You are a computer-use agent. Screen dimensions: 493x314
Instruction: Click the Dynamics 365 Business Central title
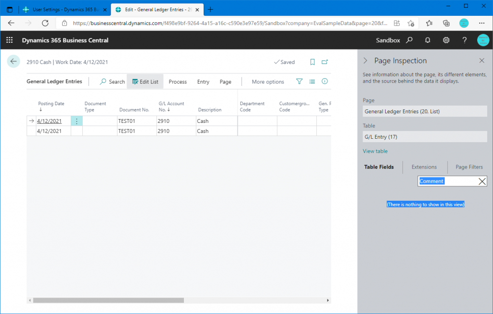coord(65,40)
